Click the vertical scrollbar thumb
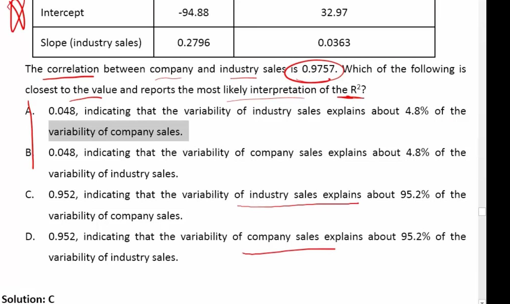The height and width of the screenshot is (304, 510). tap(482, 212)
